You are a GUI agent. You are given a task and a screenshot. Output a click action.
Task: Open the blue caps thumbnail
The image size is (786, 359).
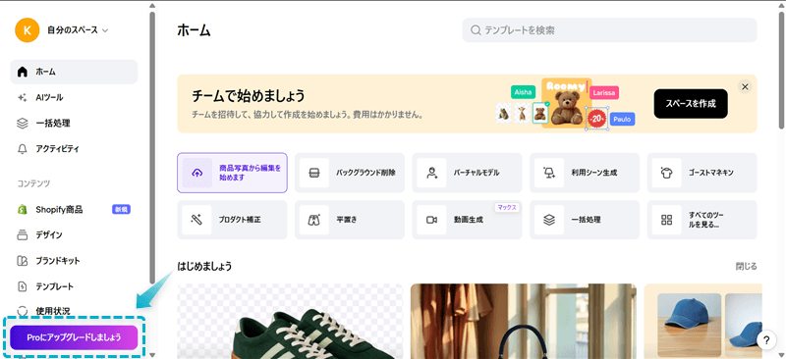coord(703,321)
